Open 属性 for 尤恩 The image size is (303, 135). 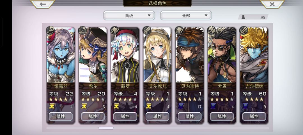[x=222, y=116]
